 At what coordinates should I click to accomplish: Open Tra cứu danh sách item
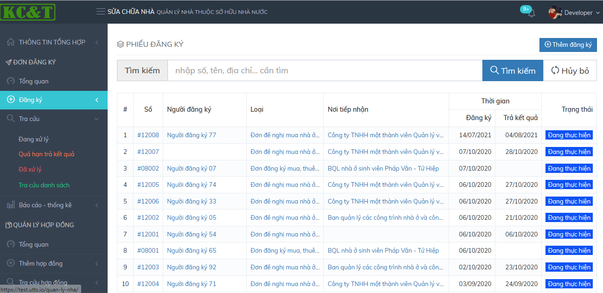44,185
